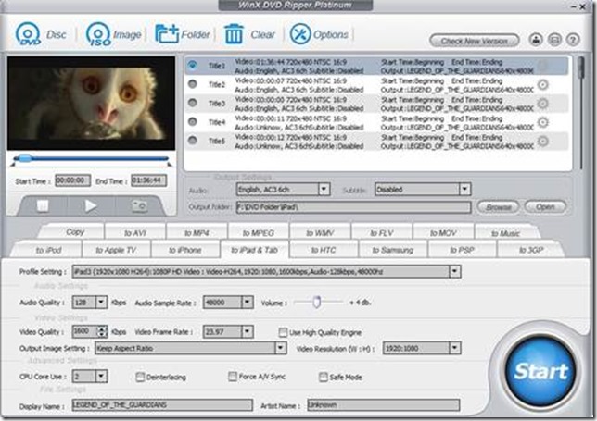Select the 'to Samsung' tab
Screen dimensions: 597x421
point(400,250)
